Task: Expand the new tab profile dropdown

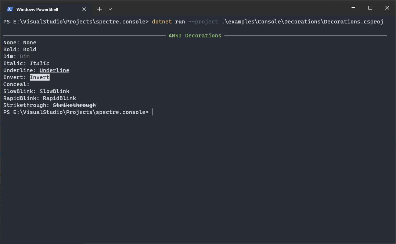Action: 110,9
